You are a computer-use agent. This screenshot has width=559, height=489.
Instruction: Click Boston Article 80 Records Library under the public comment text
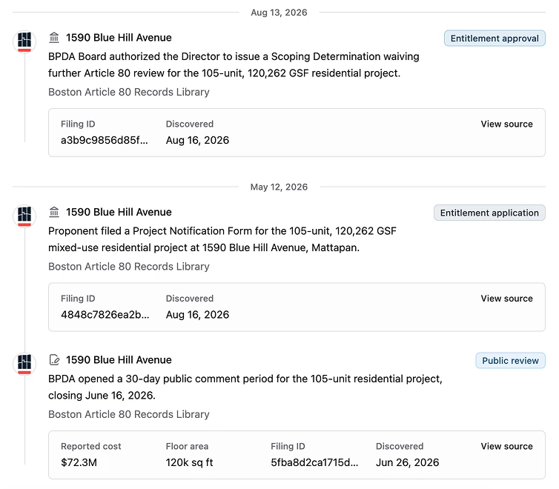point(129,414)
